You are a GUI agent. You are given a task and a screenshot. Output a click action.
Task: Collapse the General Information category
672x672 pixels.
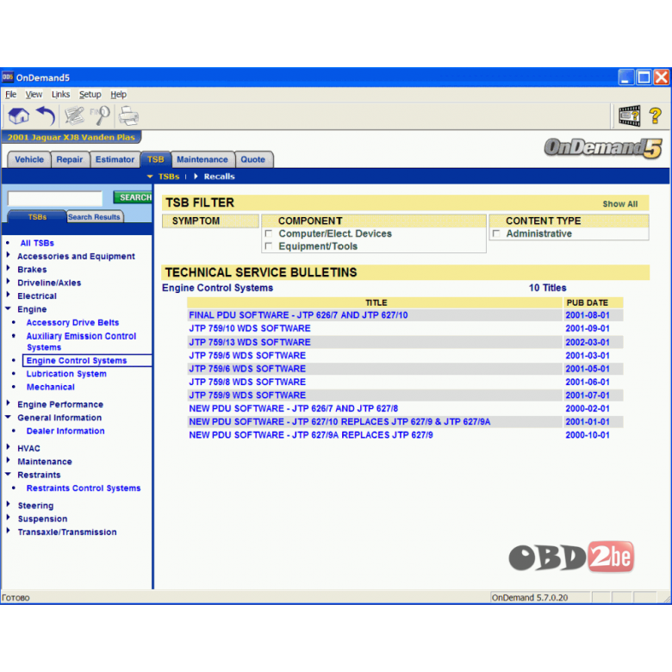(x=8, y=417)
